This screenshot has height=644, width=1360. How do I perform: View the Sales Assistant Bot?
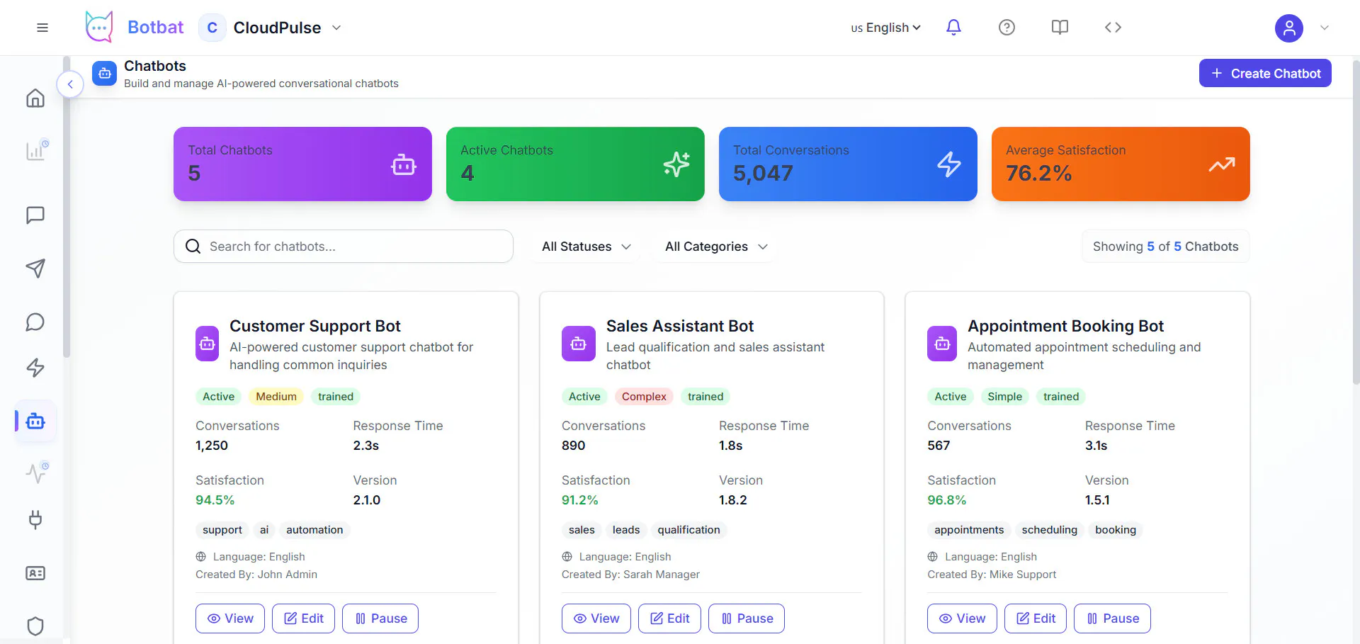596,618
